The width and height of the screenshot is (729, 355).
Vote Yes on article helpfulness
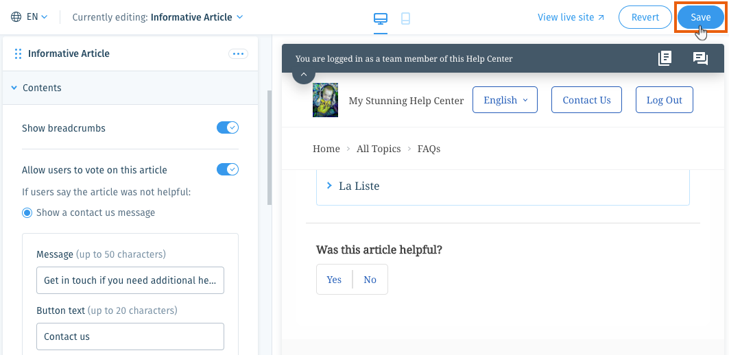pyautogui.click(x=334, y=279)
